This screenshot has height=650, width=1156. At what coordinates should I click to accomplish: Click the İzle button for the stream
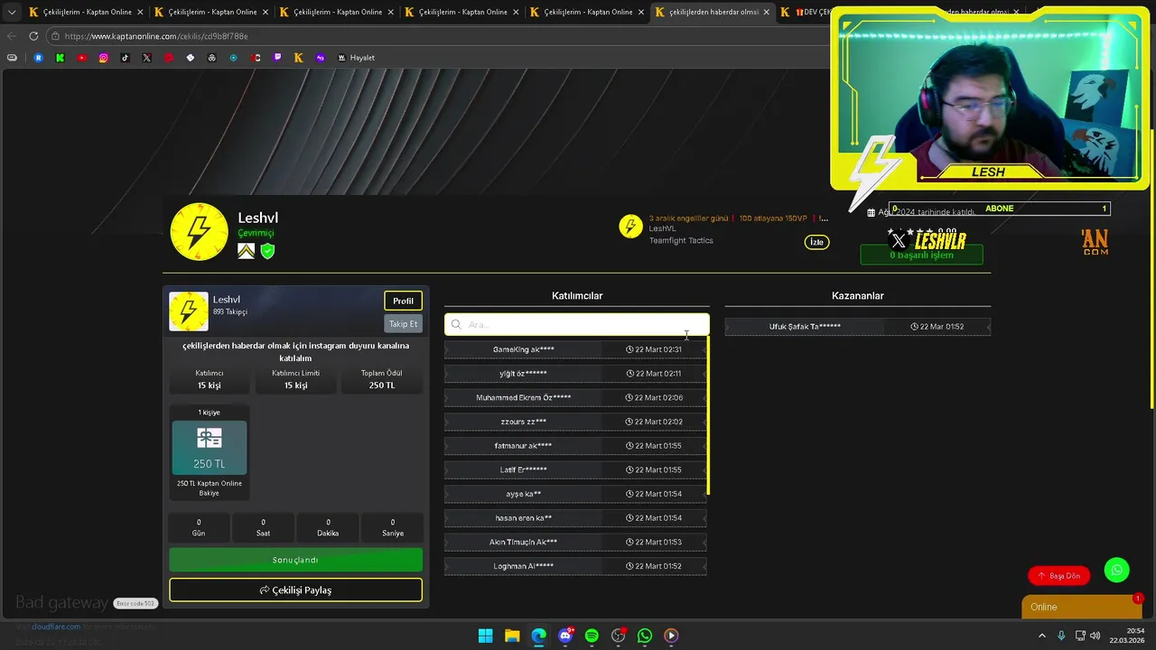click(816, 242)
